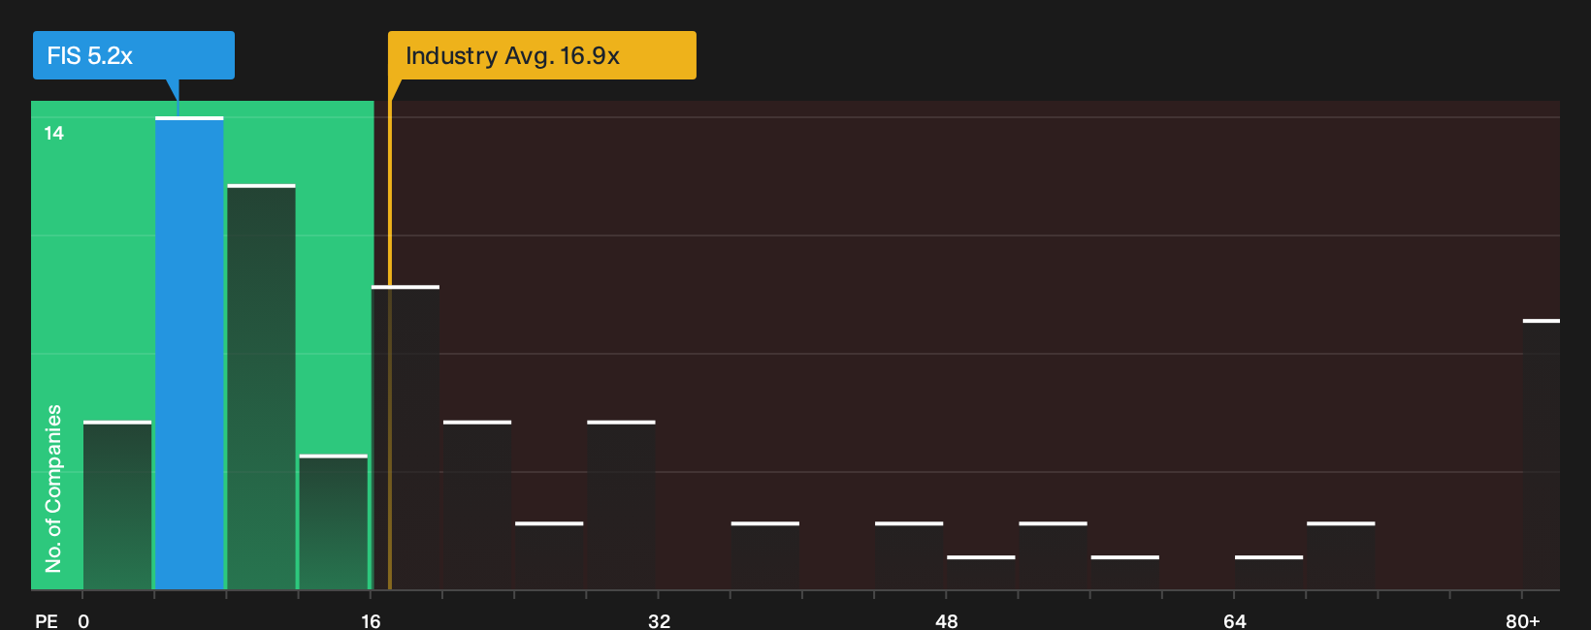Click the 80+ x-axis tick label
The image size is (1591, 630).
pyautogui.click(x=1523, y=620)
